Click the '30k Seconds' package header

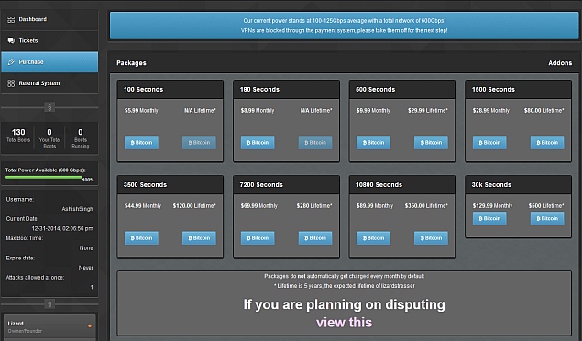pyautogui.click(x=518, y=185)
